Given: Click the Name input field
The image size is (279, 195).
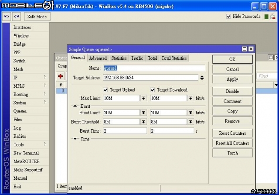Looking at the screenshot, I should tap(154, 68).
